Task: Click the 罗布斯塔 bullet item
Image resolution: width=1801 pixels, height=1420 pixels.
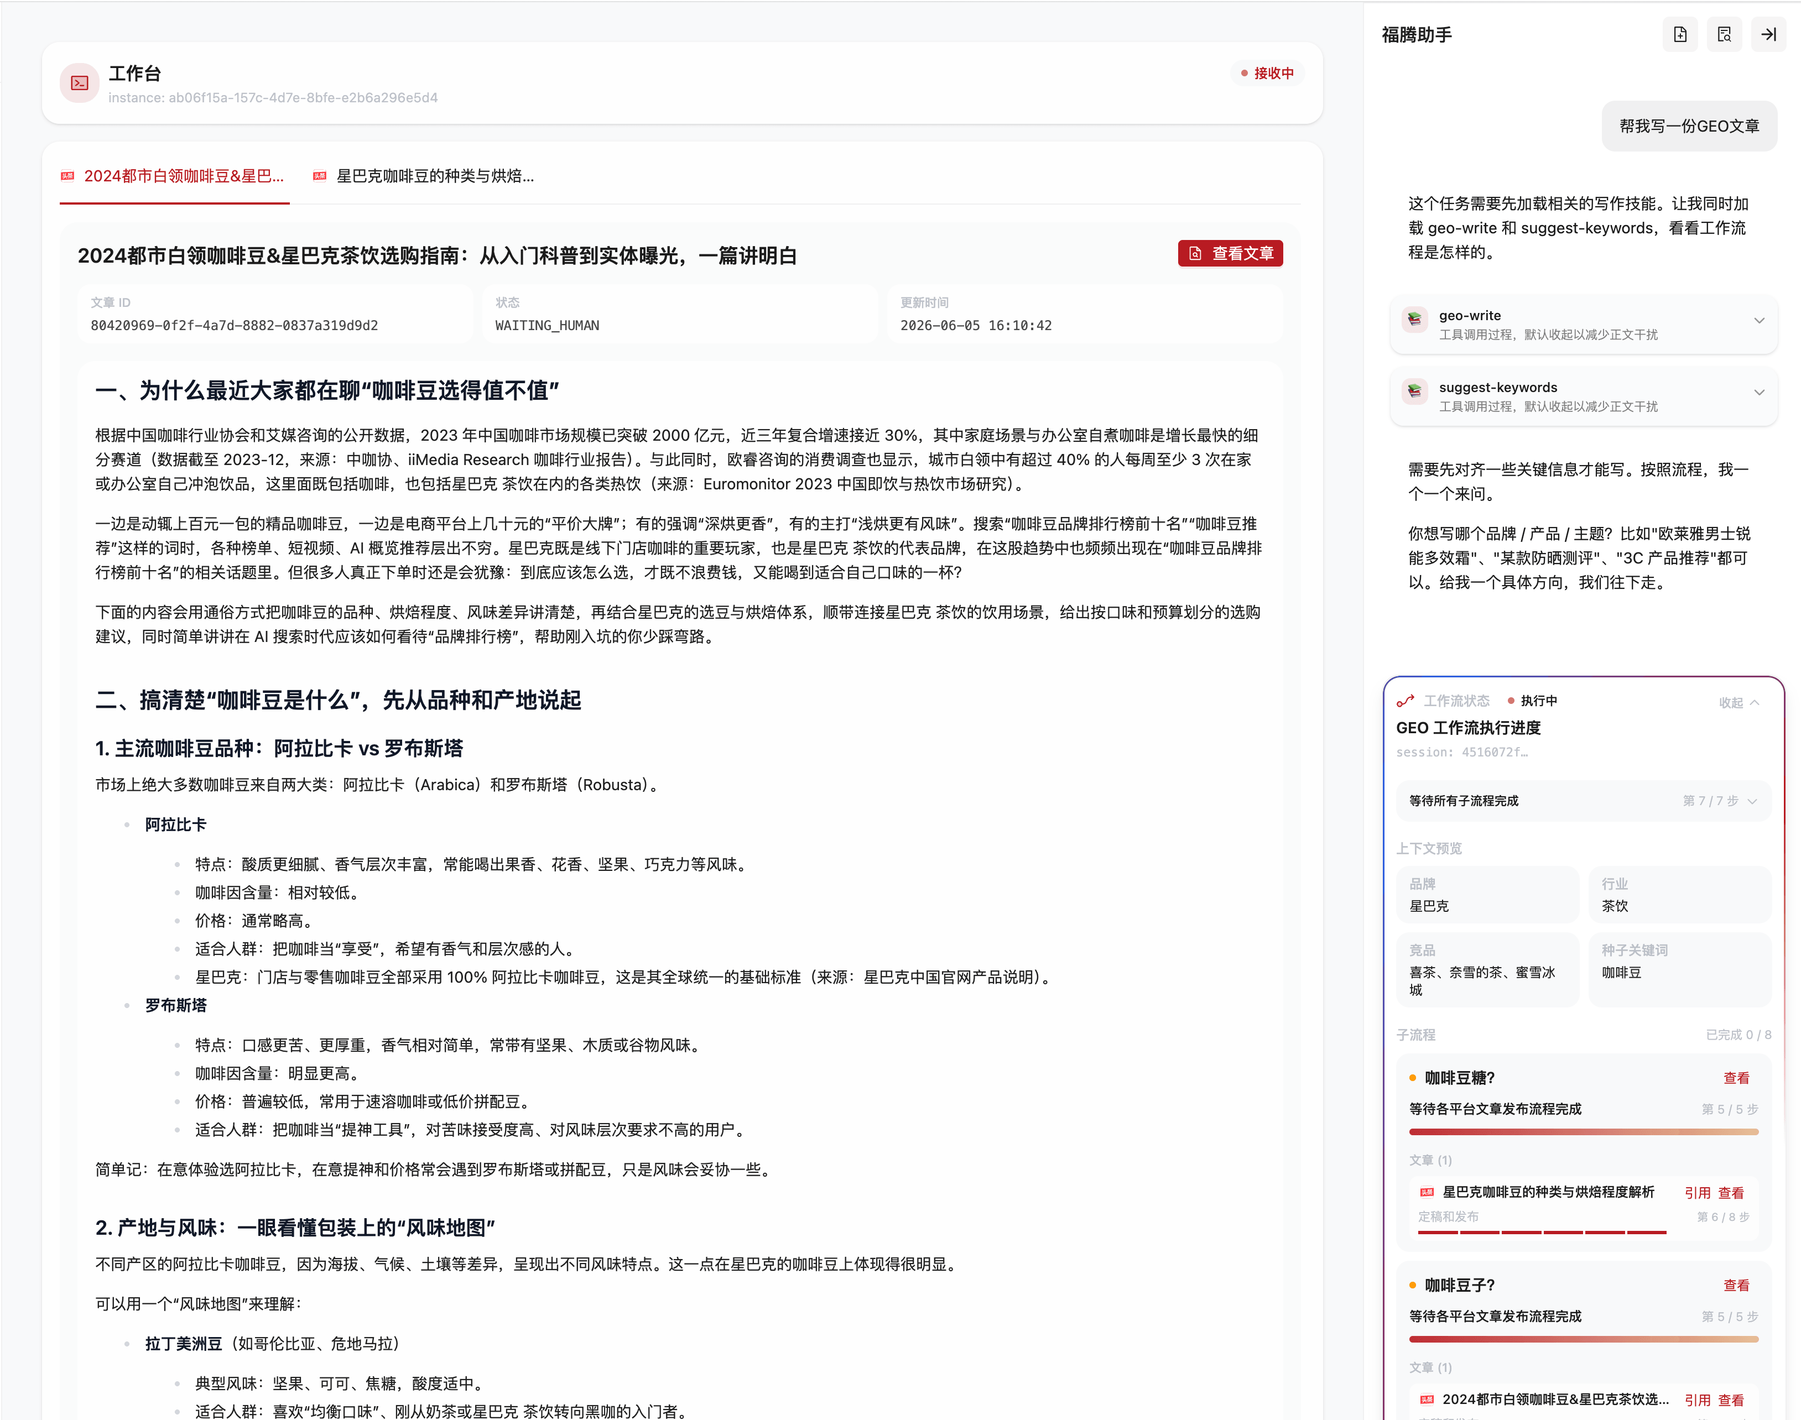Action: coord(175,1005)
